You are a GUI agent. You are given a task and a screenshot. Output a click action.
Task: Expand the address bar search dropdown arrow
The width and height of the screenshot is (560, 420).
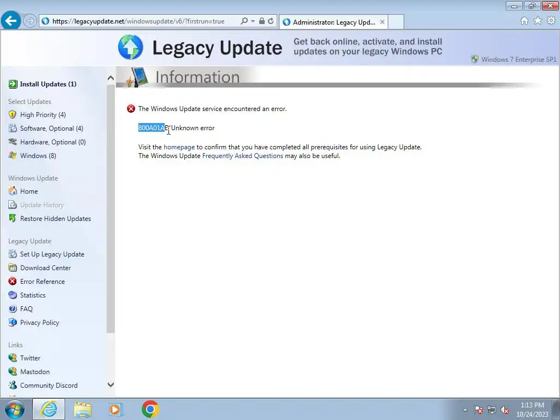253,21
